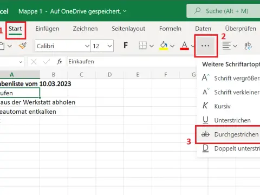Image resolution: width=260 pixels, height=195 pixels.
Task: Expand the alignment dropdown arrow
Action: pos(235,46)
